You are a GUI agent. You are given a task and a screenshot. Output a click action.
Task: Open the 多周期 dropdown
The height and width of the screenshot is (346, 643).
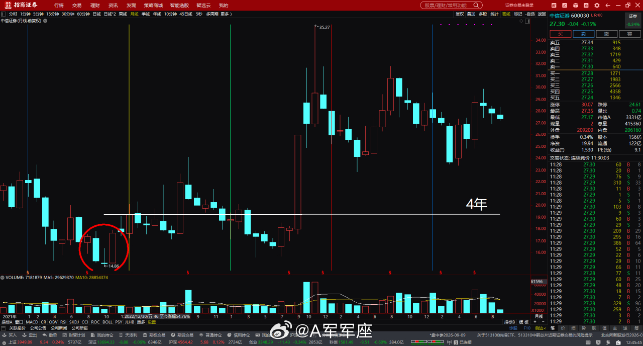[x=213, y=14]
